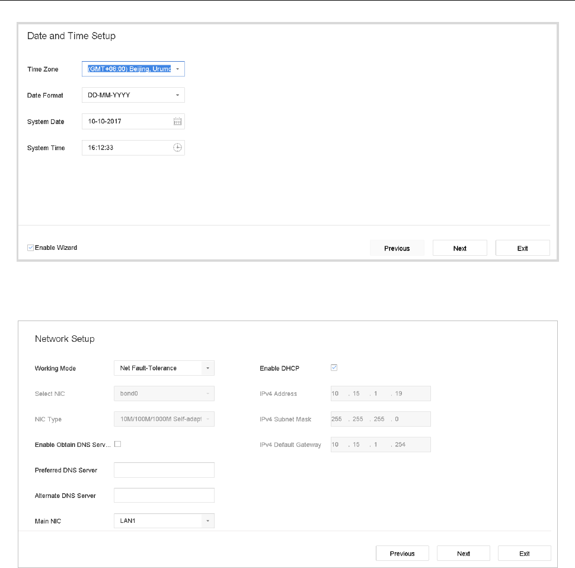Expand the Working Mode dropdown
Viewport: 575px width, 568px height.
pyautogui.click(x=207, y=368)
